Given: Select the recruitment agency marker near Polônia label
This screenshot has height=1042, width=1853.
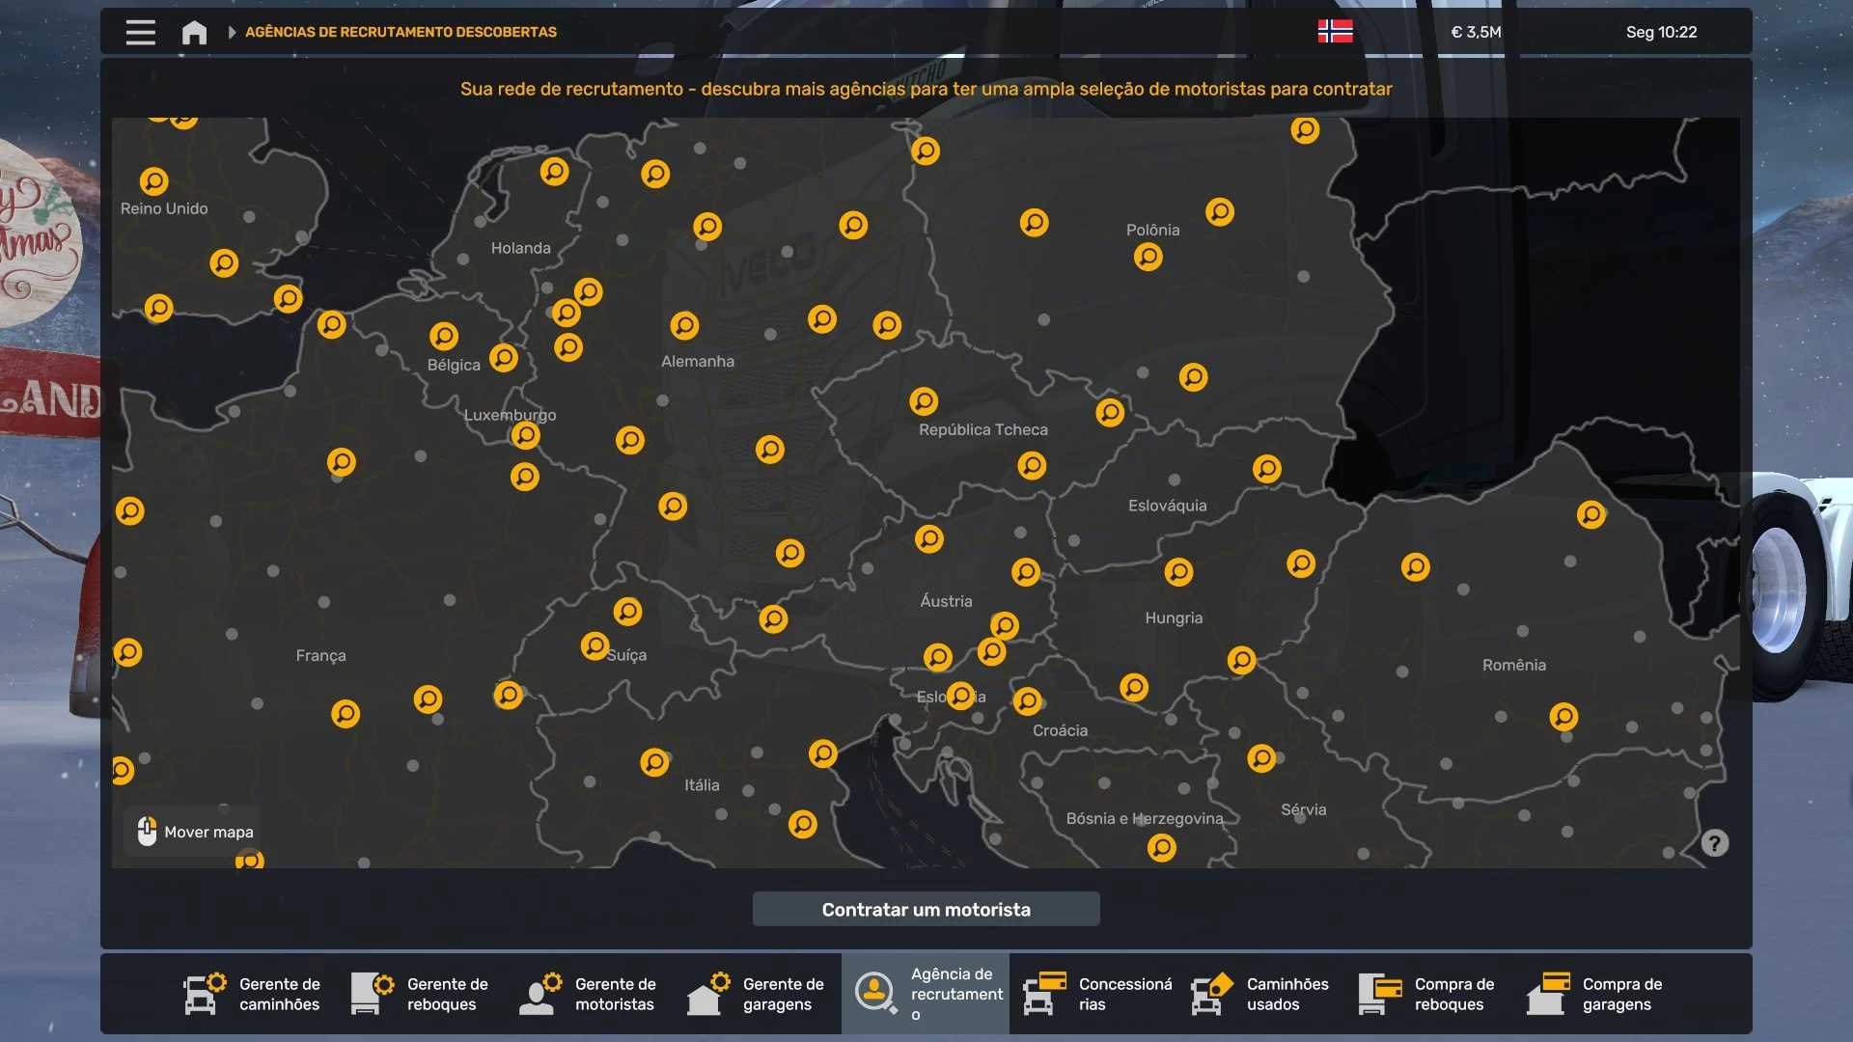Looking at the screenshot, I should click(x=1148, y=257).
